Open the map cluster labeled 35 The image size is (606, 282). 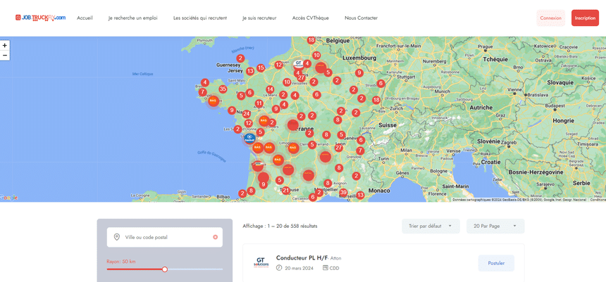coord(223,89)
